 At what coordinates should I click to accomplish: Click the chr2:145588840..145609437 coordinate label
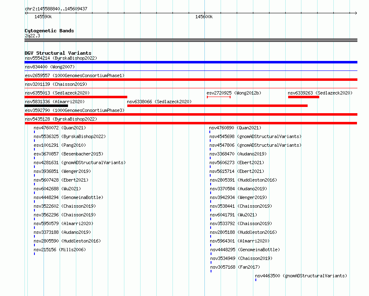tap(56, 9)
